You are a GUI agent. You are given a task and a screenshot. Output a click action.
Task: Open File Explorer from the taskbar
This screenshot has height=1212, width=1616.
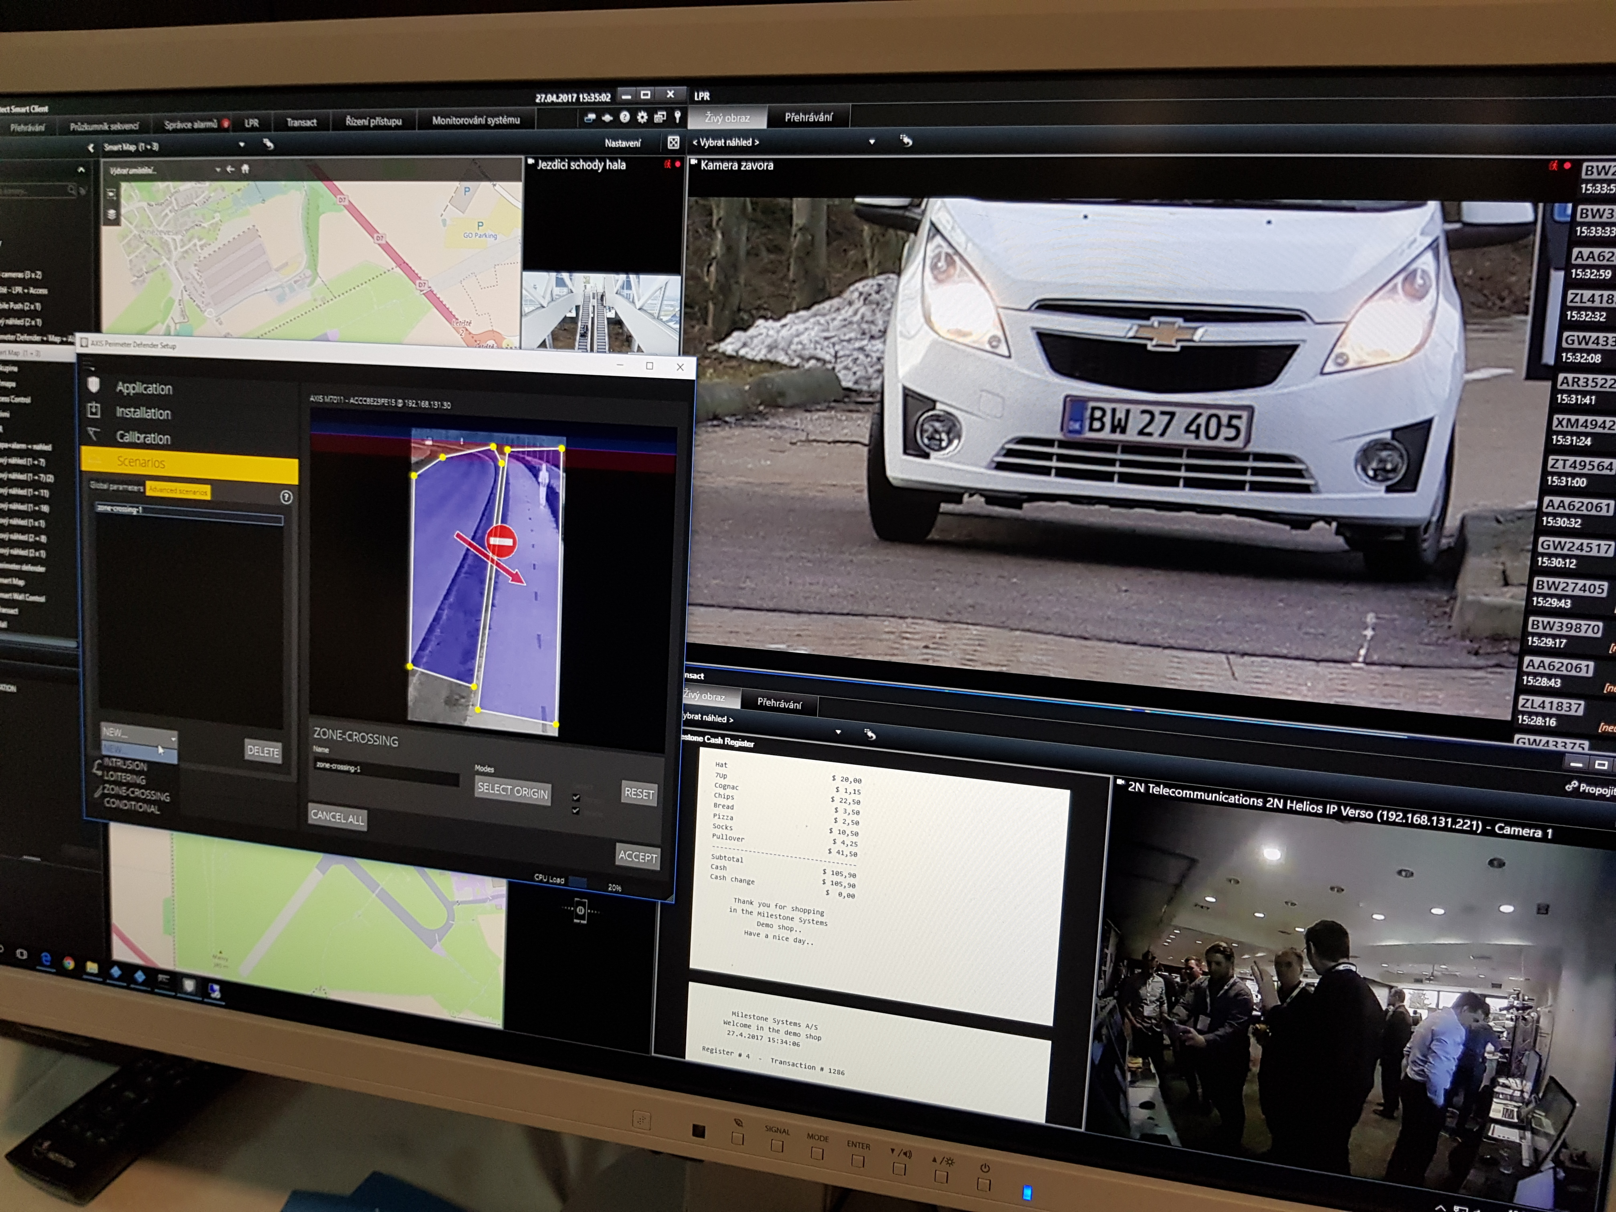coord(91,967)
